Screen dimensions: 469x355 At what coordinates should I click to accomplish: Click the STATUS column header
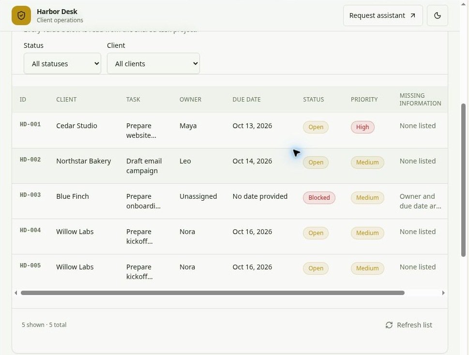314,100
